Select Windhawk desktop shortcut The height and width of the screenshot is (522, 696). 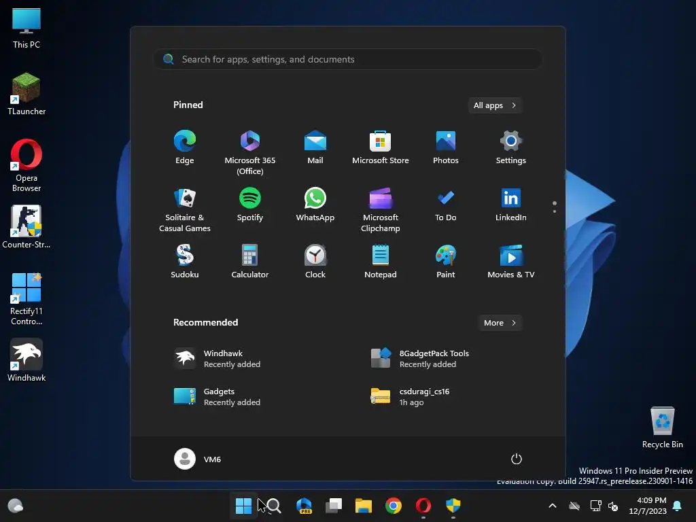[27, 360]
